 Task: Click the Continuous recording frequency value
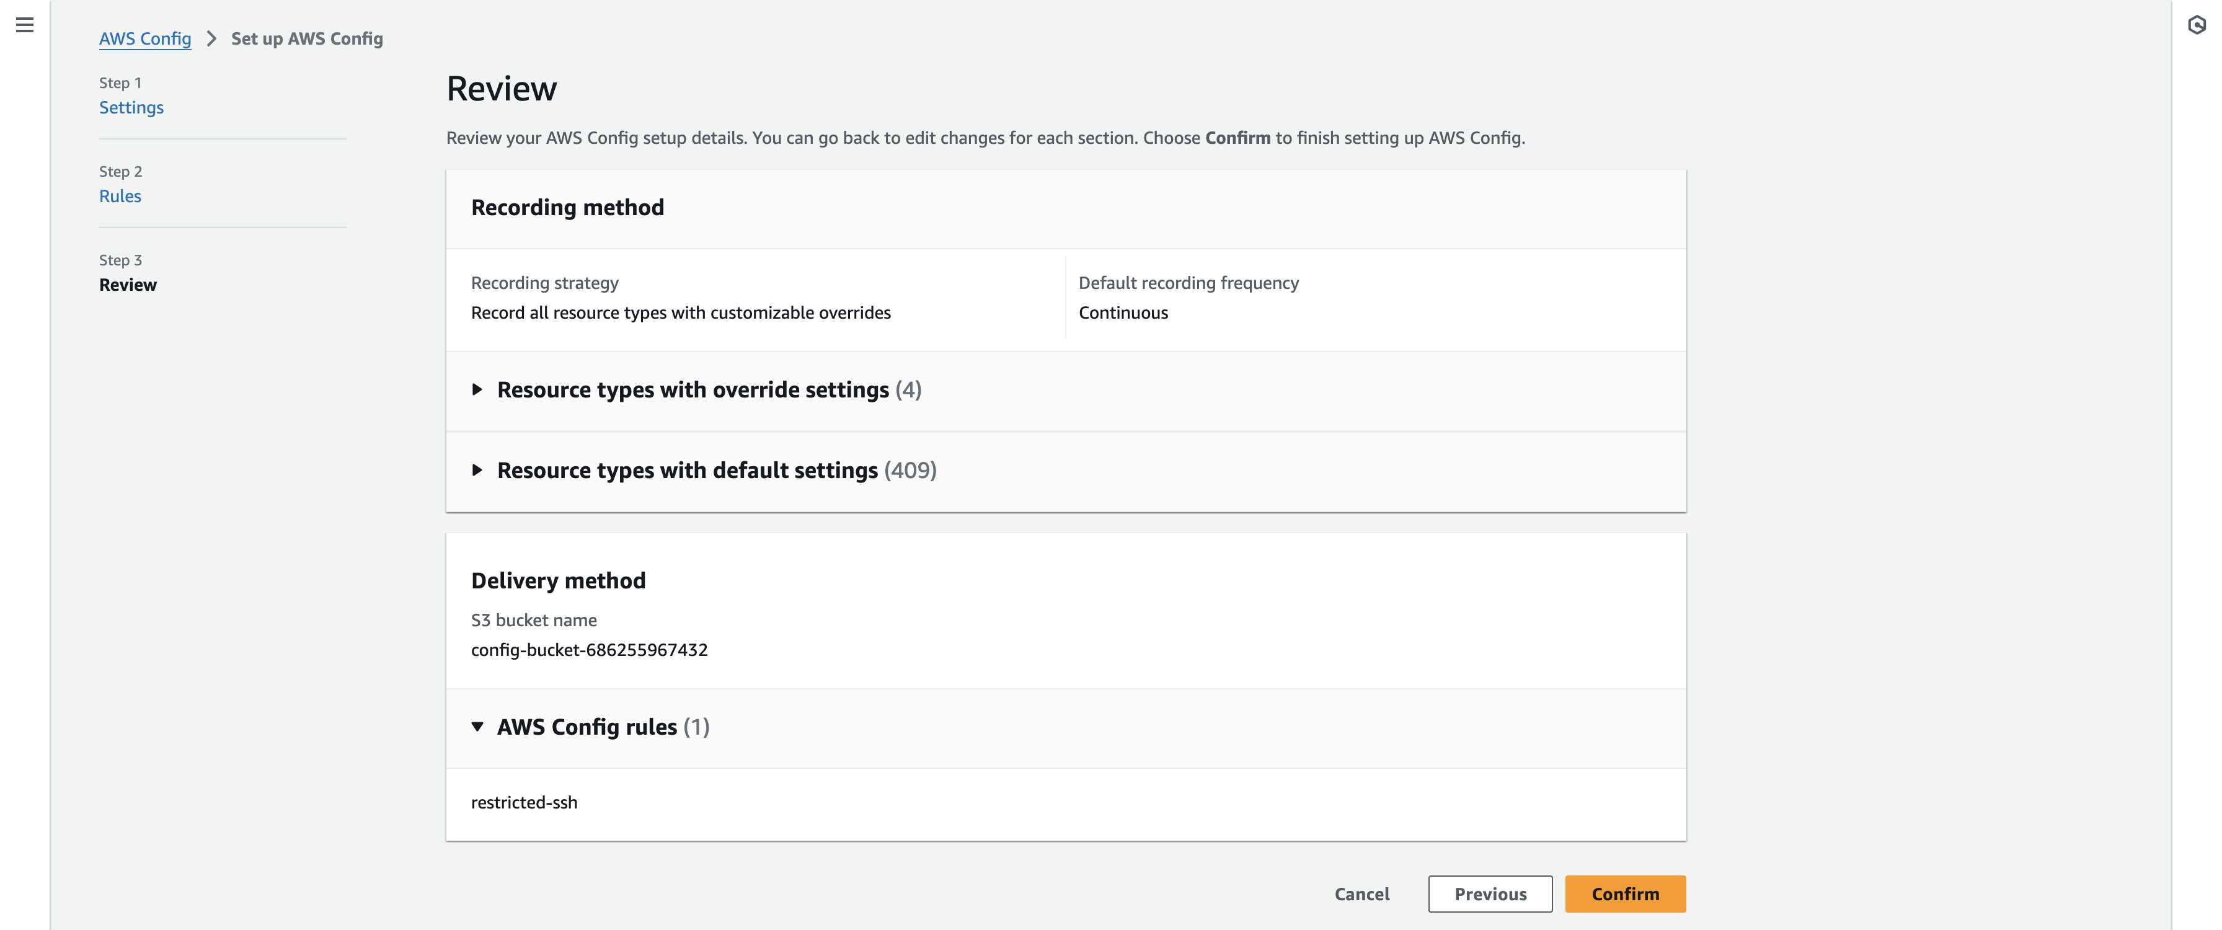(x=1123, y=313)
